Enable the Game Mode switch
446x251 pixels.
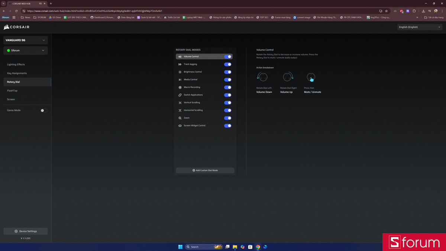(44, 110)
